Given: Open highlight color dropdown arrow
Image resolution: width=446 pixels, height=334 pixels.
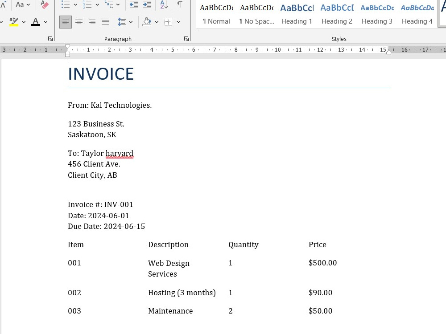Looking at the screenshot, I should (24, 22).
